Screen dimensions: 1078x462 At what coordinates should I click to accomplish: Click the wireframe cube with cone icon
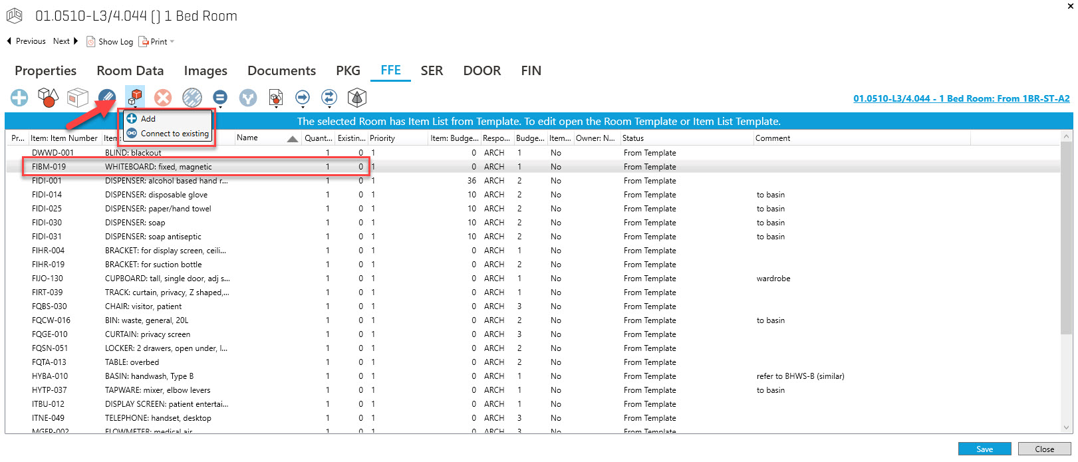[357, 98]
